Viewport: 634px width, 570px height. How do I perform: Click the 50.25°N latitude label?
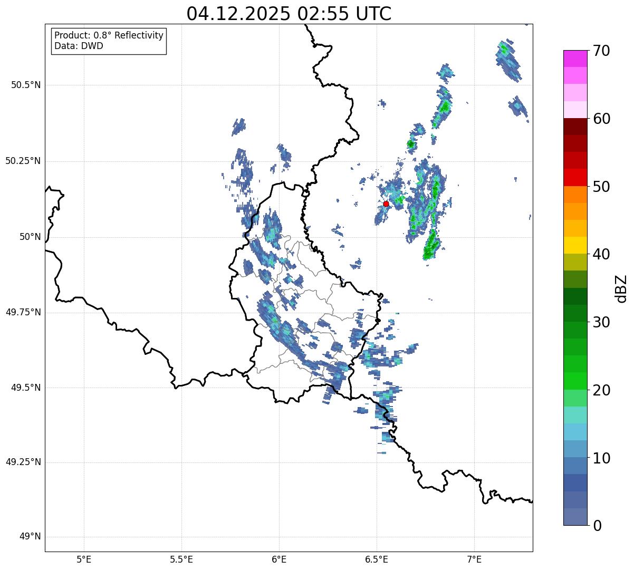23,161
